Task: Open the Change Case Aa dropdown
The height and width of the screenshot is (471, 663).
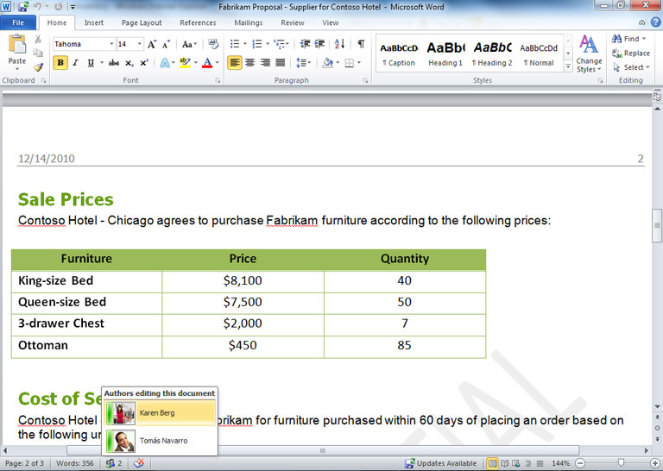Action: [x=189, y=44]
